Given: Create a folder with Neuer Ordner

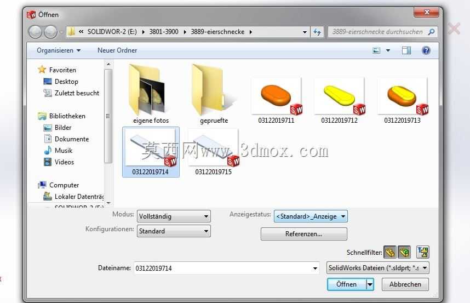Looking at the screenshot, I should click(117, 50).
